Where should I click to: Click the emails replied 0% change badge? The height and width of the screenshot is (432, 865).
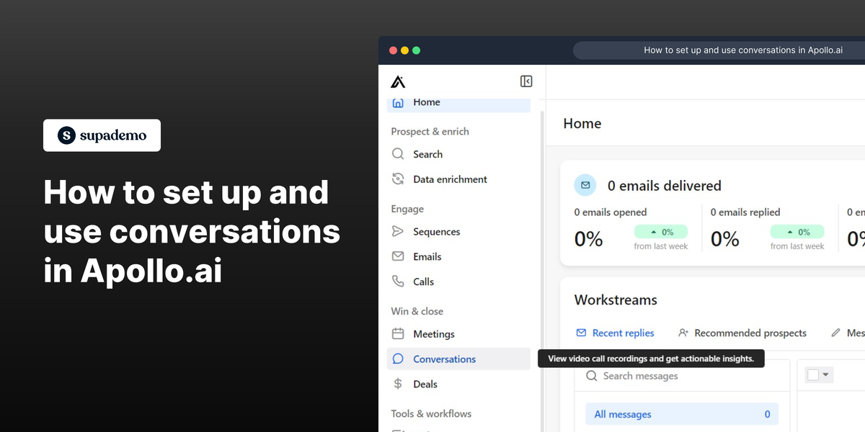797,232
